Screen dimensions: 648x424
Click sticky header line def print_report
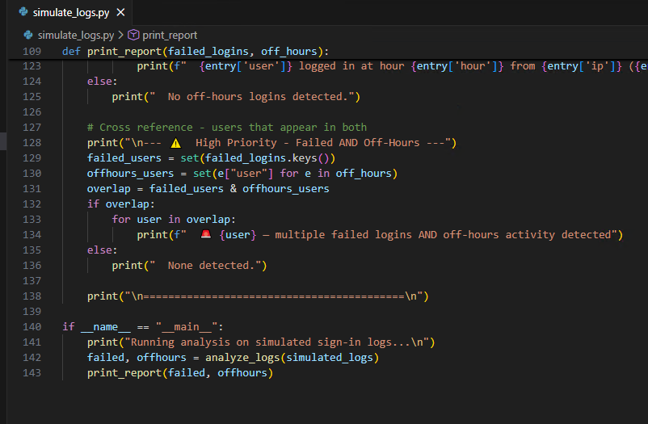point(195,51)
